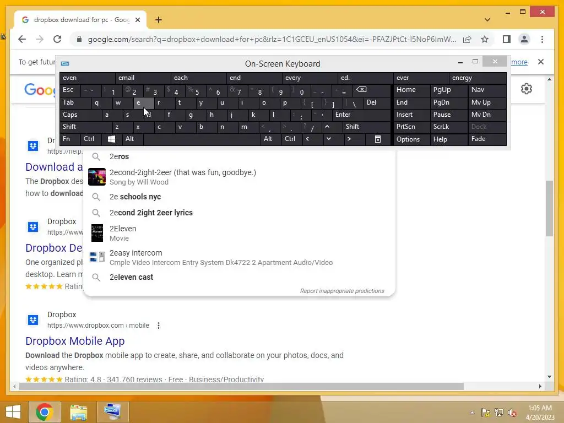Click the share page icon in address bar

[467, 39]
